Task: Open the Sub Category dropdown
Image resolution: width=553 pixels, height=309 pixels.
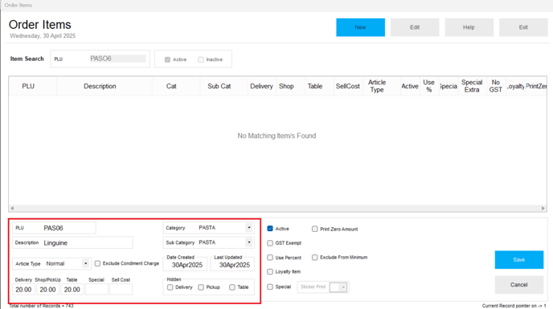Action: click(249, 242)
